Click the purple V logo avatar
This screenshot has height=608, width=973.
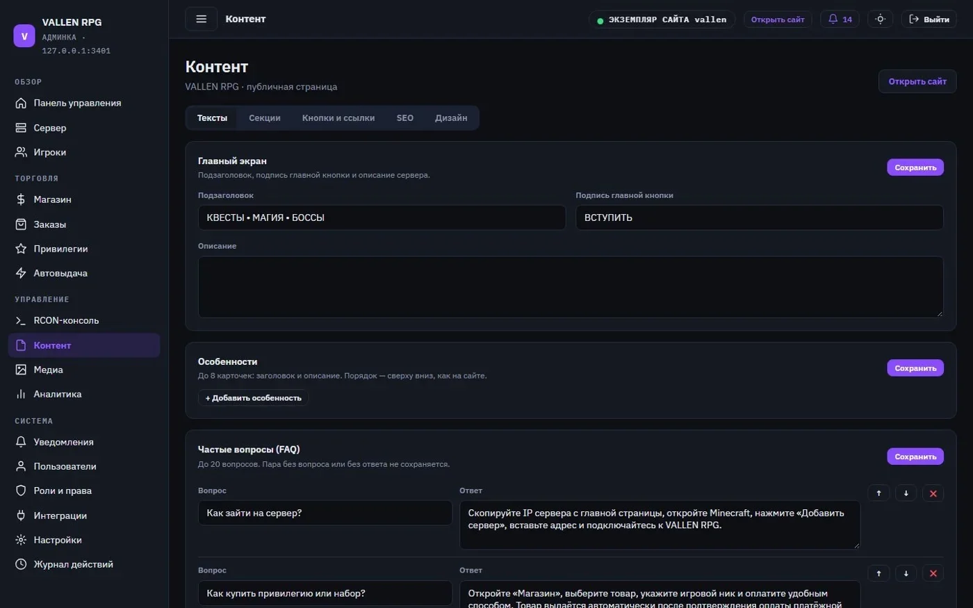coord(24,36)
